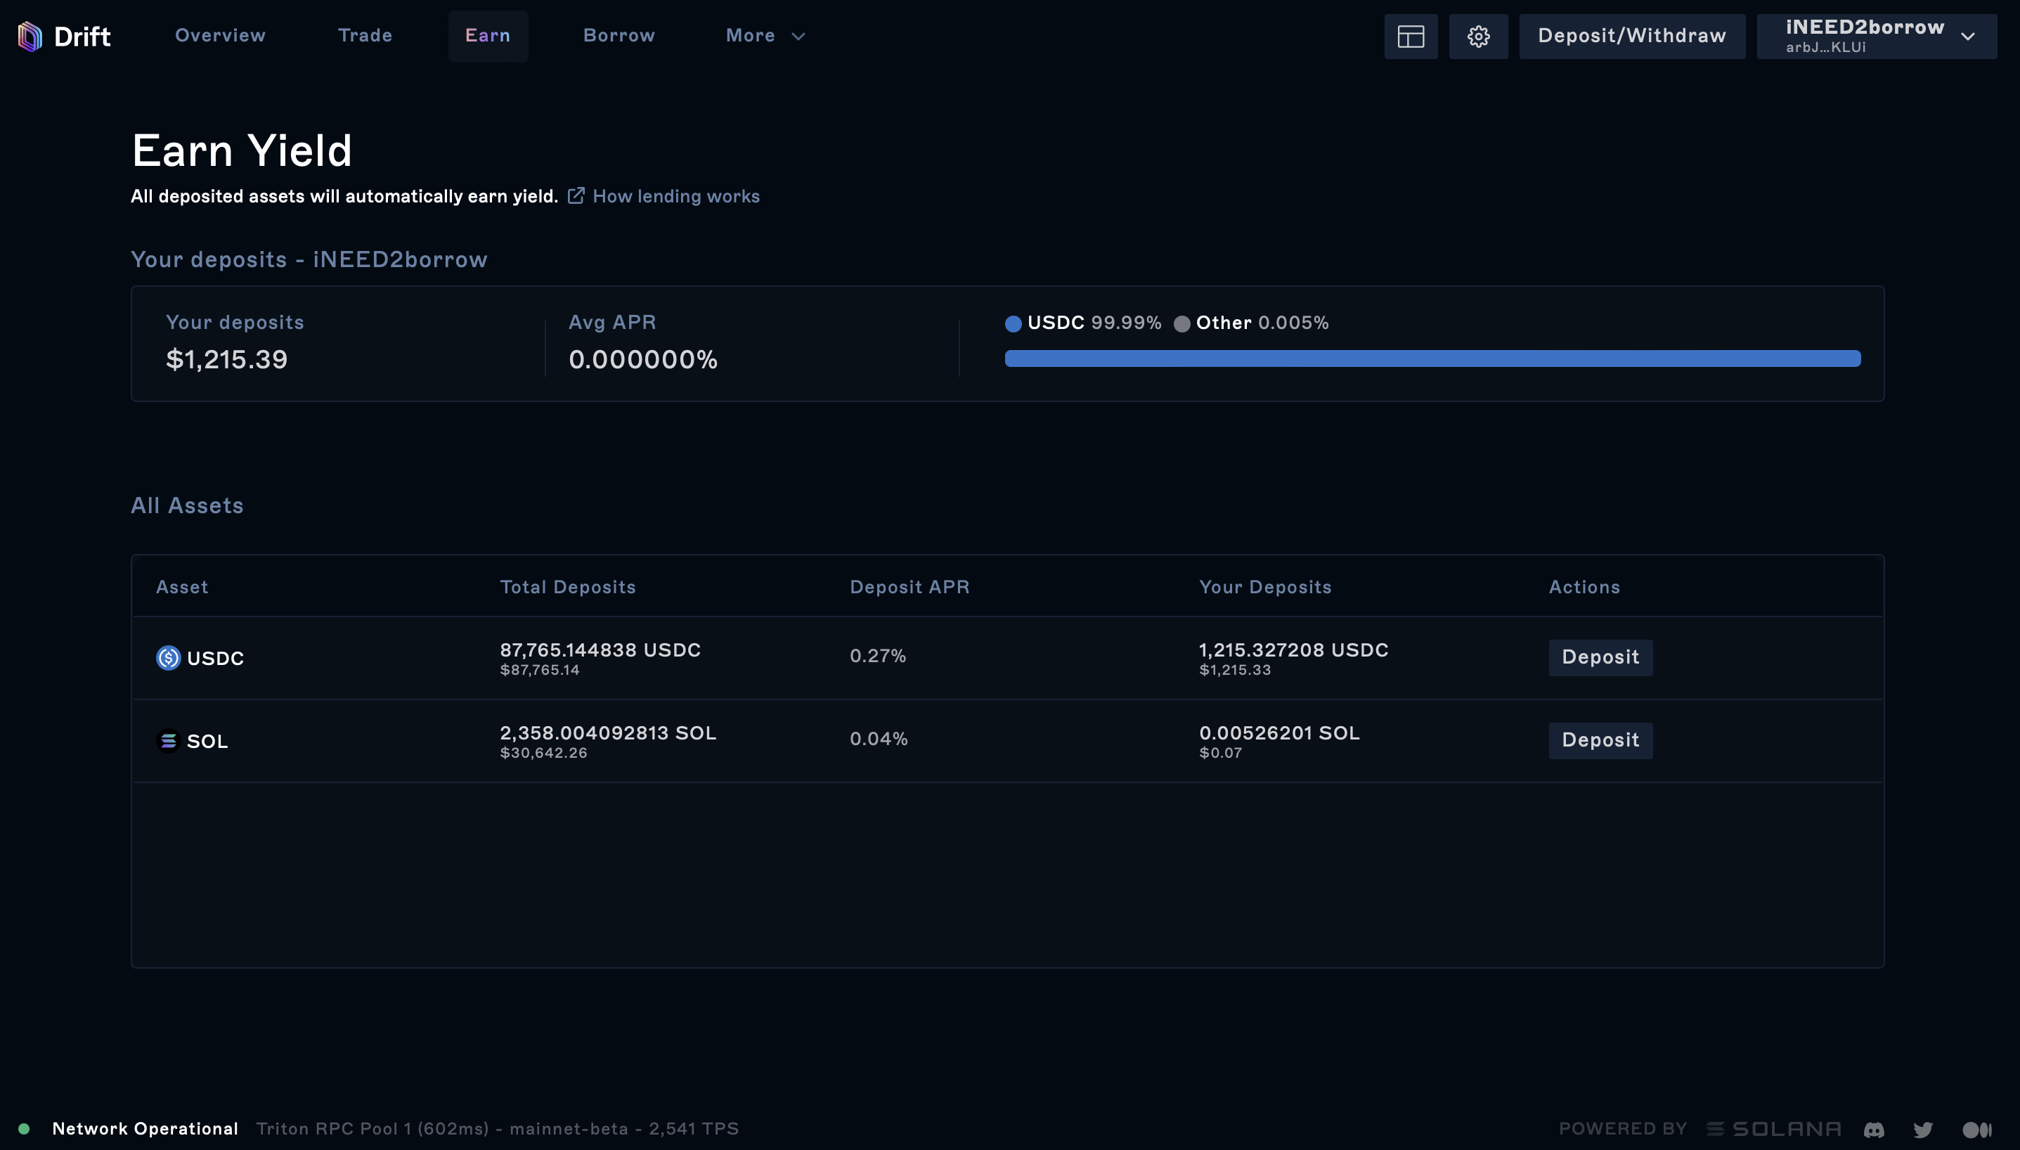Sort by Deposit APR column header
This screenshot has height=1150, width=2020.
point(909,587)
